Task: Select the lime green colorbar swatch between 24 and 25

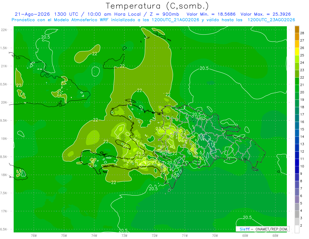Action: coord(297,59)
